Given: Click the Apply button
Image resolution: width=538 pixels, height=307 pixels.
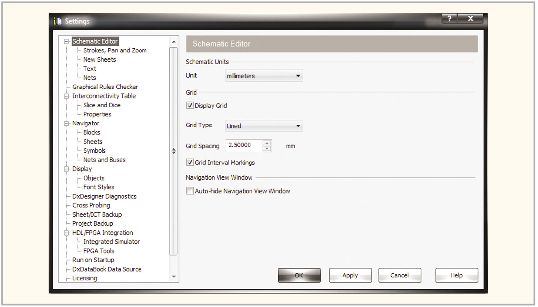Looking at the screenshot, I should tap(350, 275).
